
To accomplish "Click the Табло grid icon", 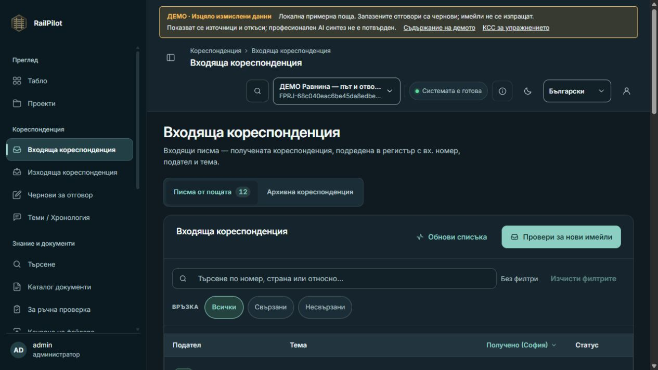I will pyautogui.click(x=17, y=81).
